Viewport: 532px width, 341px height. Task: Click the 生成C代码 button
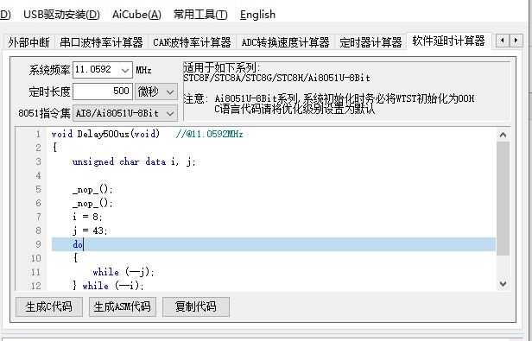(49, 306)
